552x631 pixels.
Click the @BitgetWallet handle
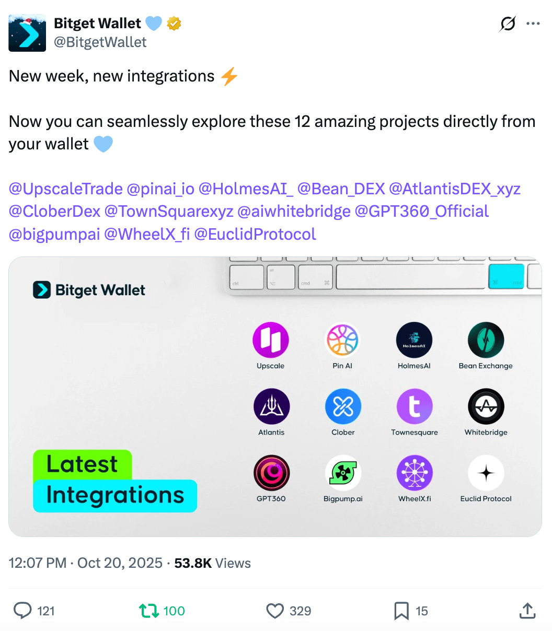point(100,42)
